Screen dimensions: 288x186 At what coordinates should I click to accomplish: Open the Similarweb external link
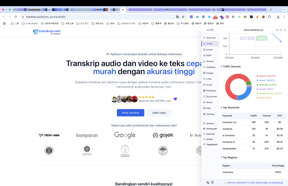pyautogui.click(x=210, y=129)
